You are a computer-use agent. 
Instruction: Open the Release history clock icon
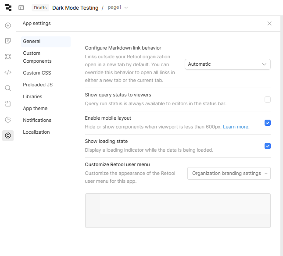(x=8, y=120)
